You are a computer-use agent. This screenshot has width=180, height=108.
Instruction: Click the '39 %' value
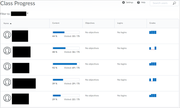[x=55, y=83]
